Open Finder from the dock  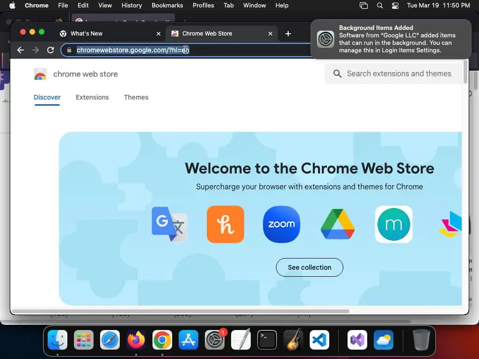point(58,340)
